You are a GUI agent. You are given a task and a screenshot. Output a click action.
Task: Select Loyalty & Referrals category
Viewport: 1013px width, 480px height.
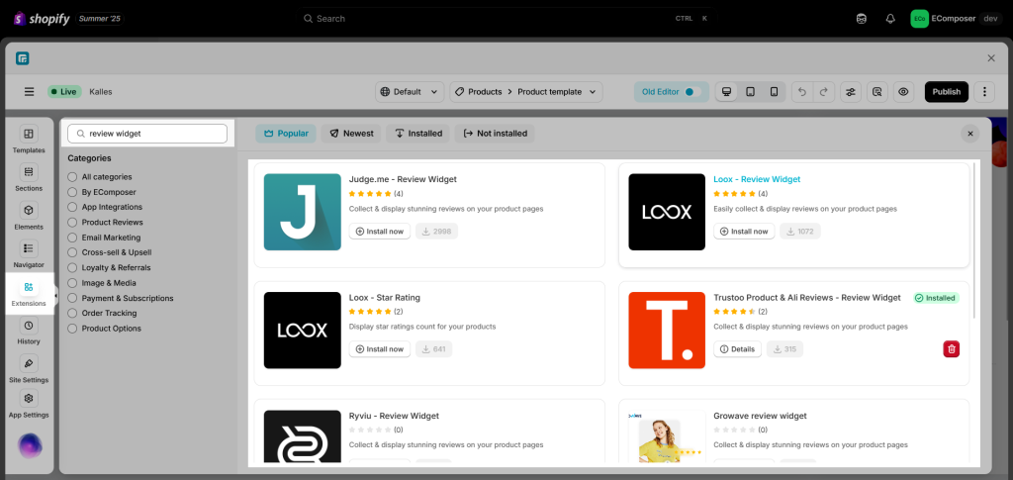72,267
